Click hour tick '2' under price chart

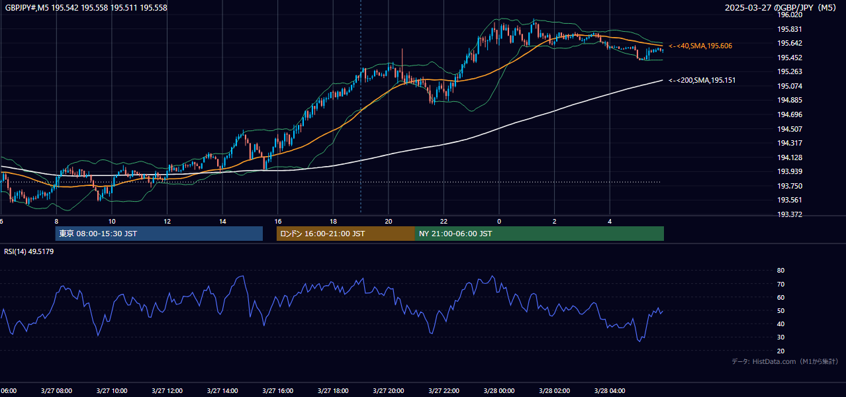[x=555, y=222]
